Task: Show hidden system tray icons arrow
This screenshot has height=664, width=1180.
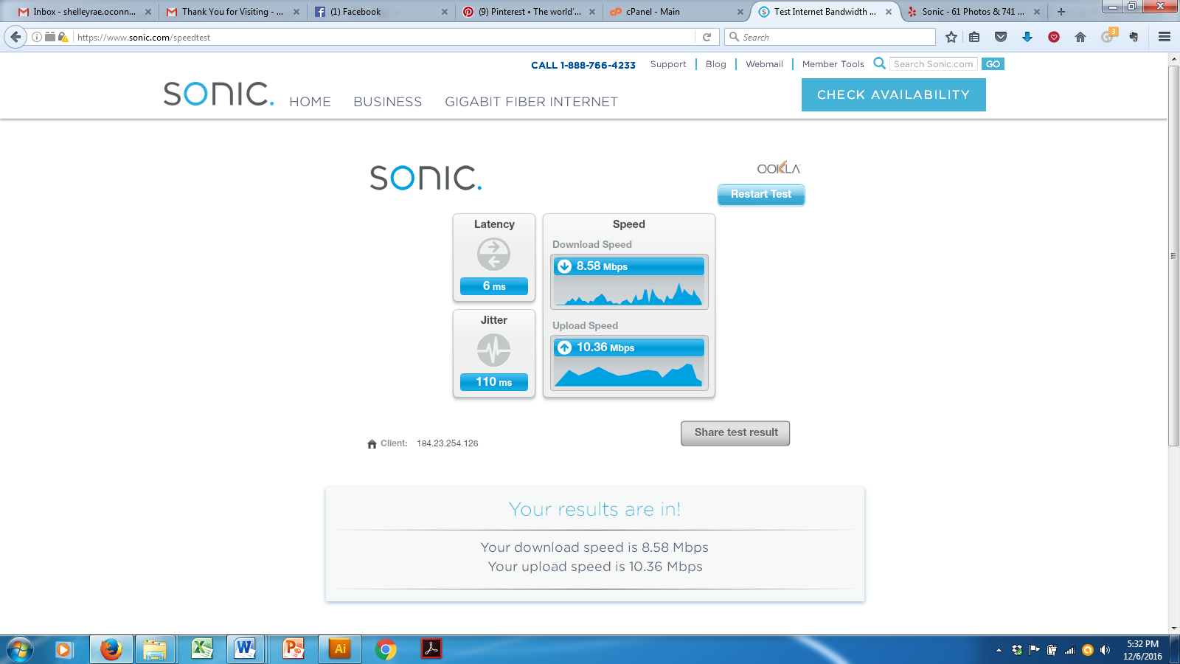Action: pos(999,650)
